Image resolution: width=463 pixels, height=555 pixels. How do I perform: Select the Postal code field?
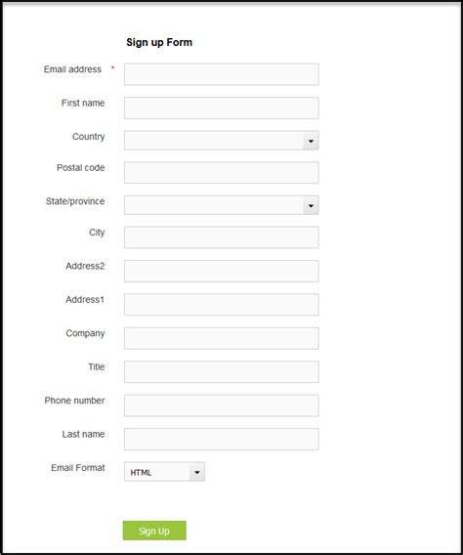221,173
